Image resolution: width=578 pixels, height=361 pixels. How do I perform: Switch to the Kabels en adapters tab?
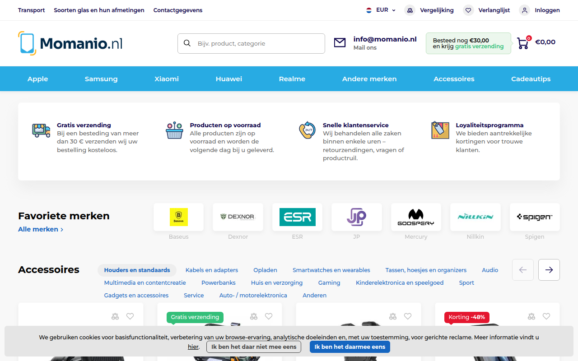[212, 270]
